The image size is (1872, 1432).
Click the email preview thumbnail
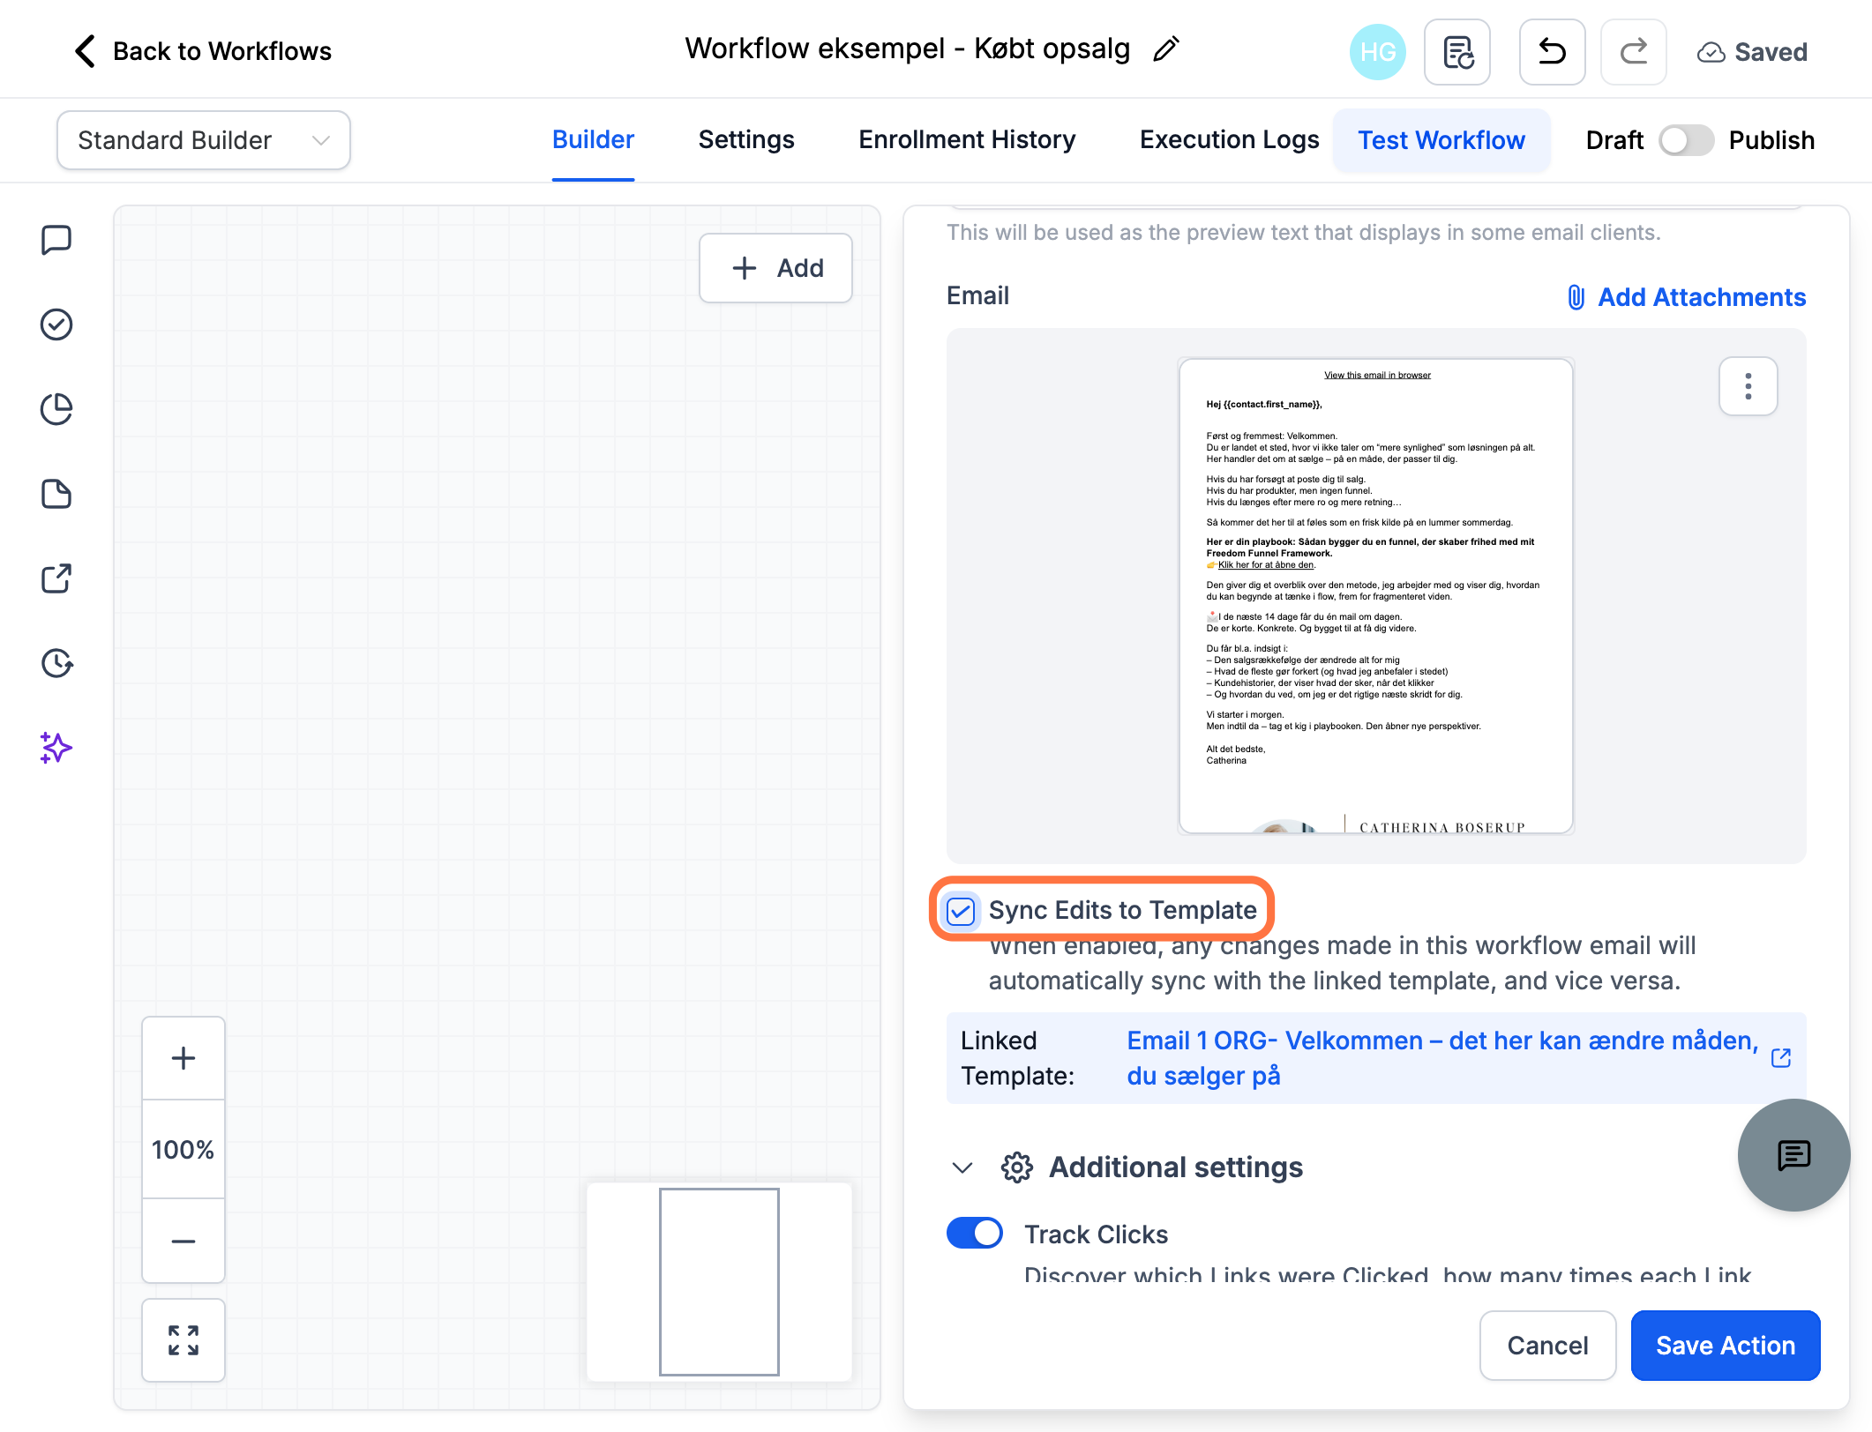[x=1376, y=596]
